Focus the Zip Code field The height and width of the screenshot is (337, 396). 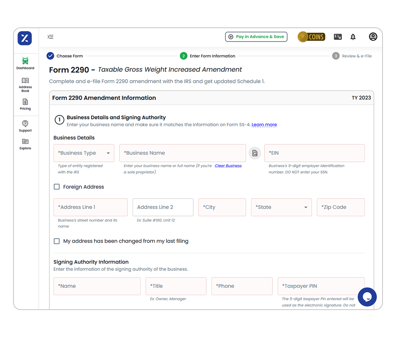point(341,207)
